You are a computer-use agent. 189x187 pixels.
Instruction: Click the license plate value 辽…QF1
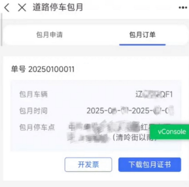coord(154,94)
